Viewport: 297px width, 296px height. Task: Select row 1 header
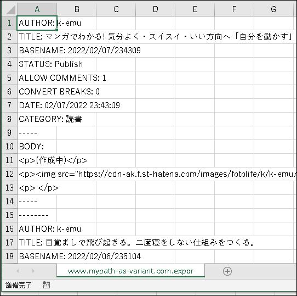[x=9, y=23]
